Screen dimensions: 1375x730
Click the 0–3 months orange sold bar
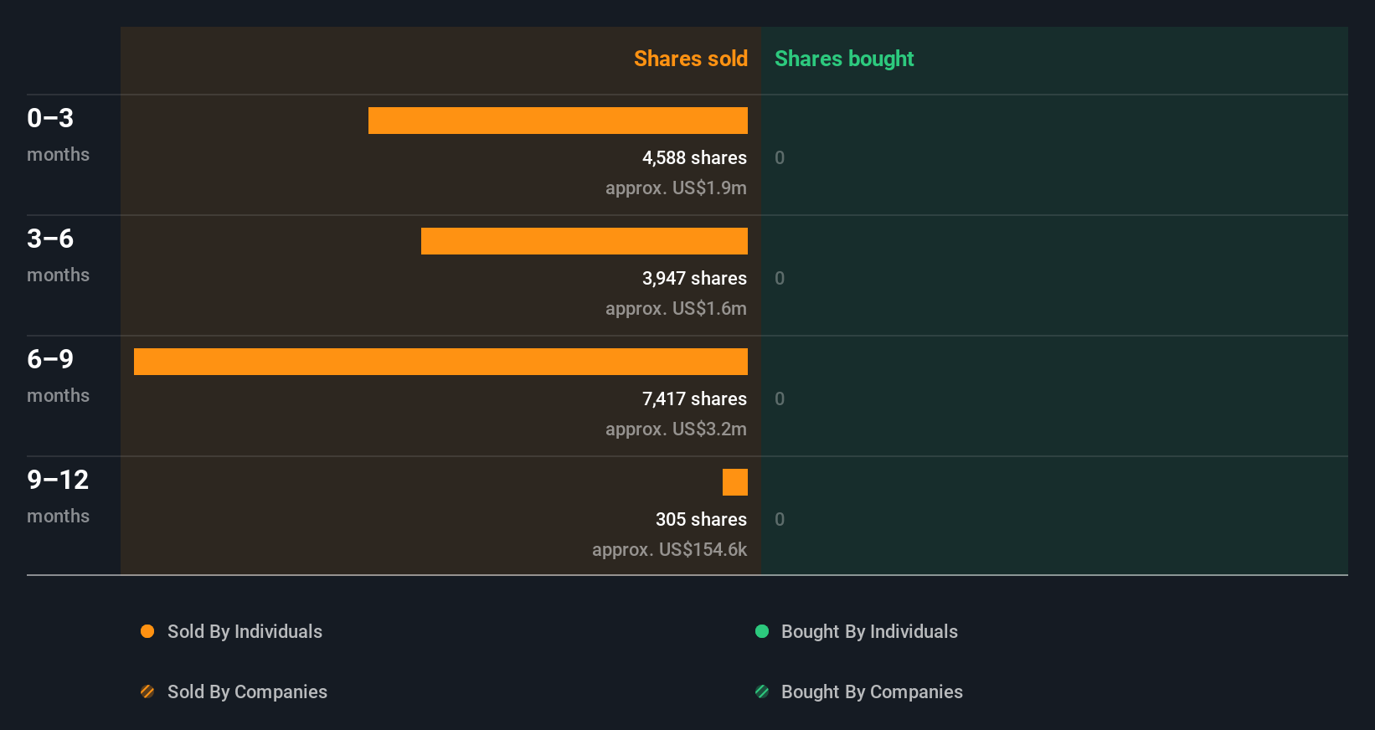click(x=558, y=121)
